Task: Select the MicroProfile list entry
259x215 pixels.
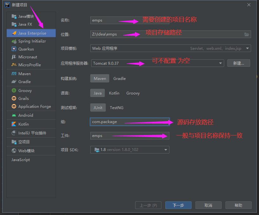Action: pyautogui.click(x=31, y=65)
